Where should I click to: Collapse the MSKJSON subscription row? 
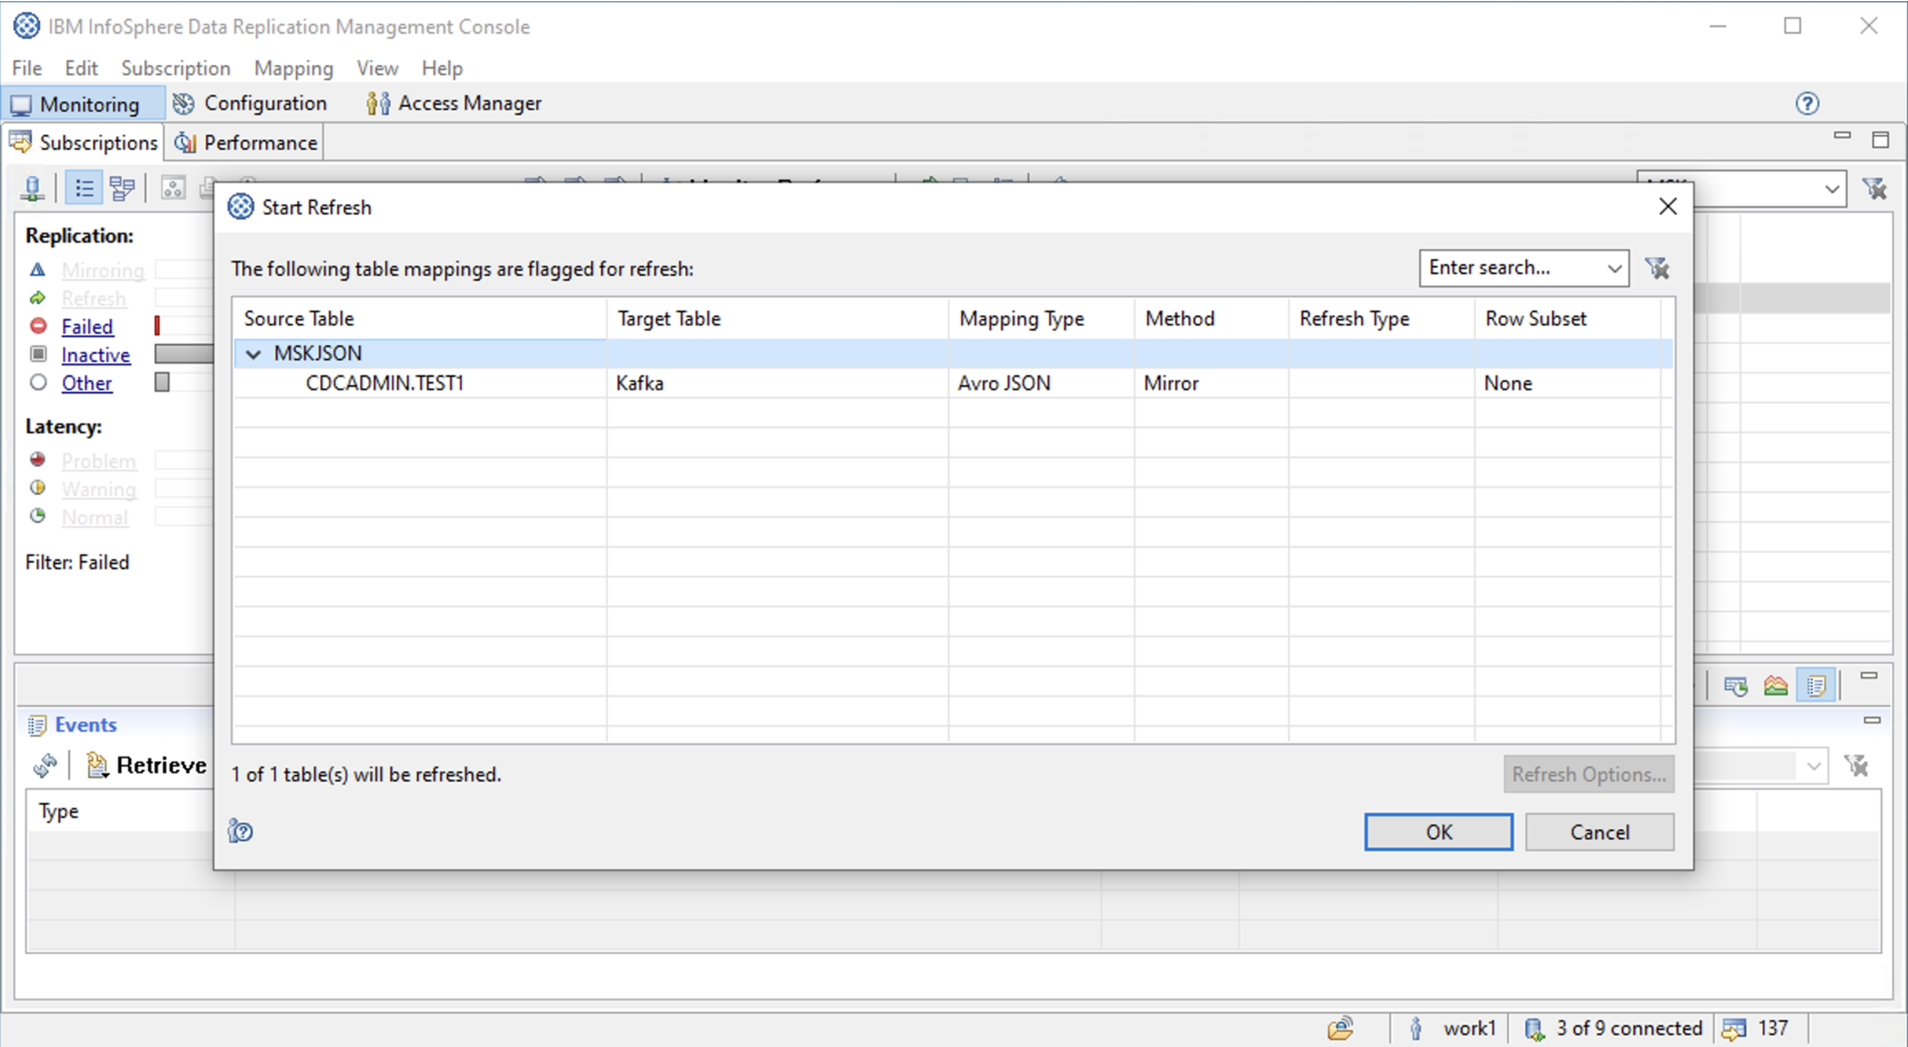click(x=253, y=354)
